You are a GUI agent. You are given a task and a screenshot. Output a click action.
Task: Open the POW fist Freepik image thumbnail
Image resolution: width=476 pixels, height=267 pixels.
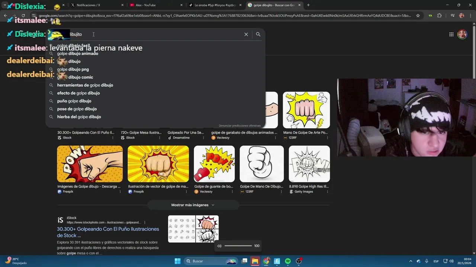(90, 164)
